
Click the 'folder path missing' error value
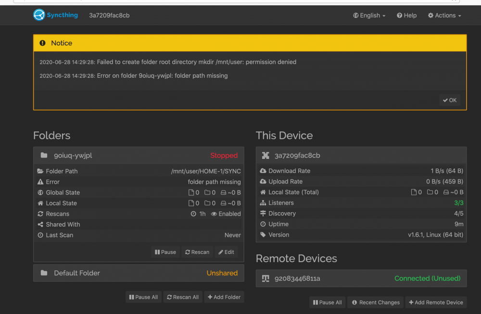click(214, 181)
